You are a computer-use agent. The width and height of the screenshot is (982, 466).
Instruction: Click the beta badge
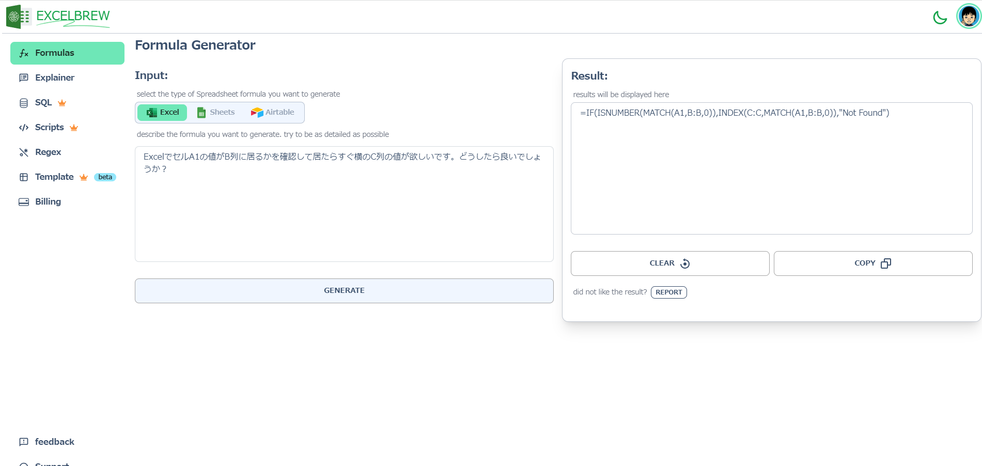(105, 177)
